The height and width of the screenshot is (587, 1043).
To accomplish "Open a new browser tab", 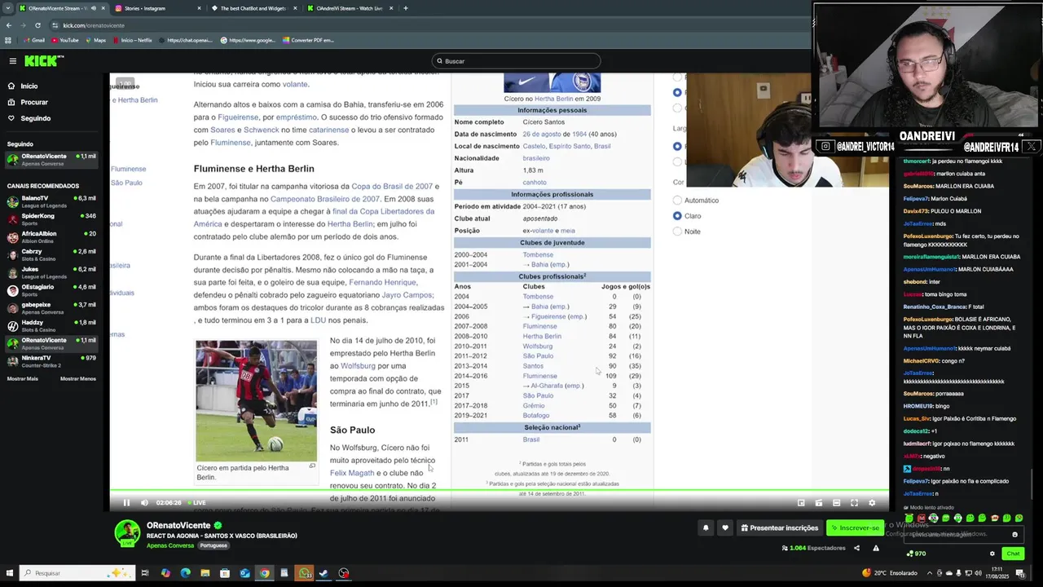I will 406,8.
